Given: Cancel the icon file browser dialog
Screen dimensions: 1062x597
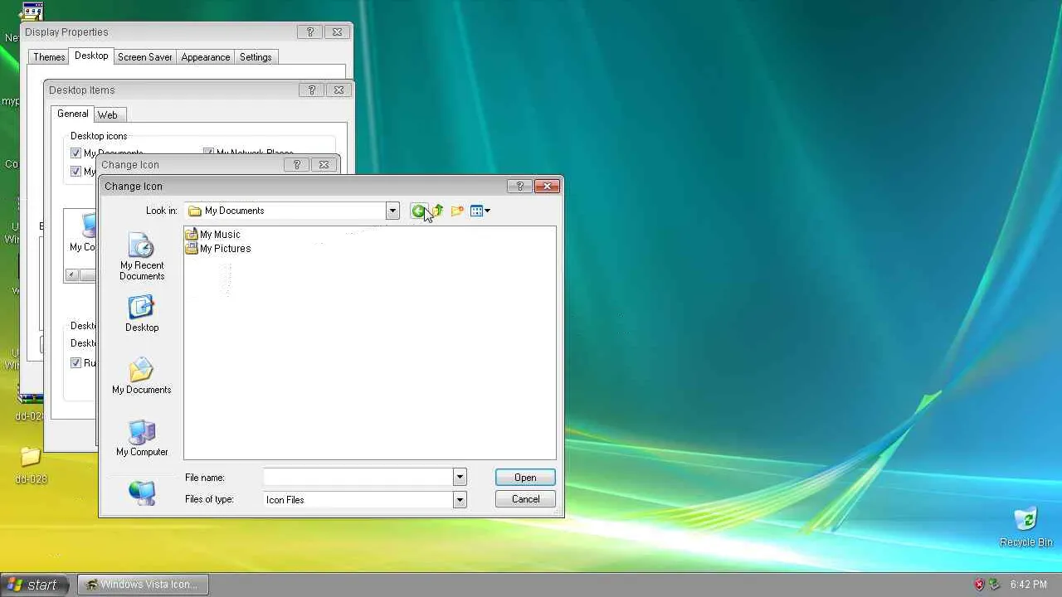Looking at the screenshot, I should [x=525, y=499].
